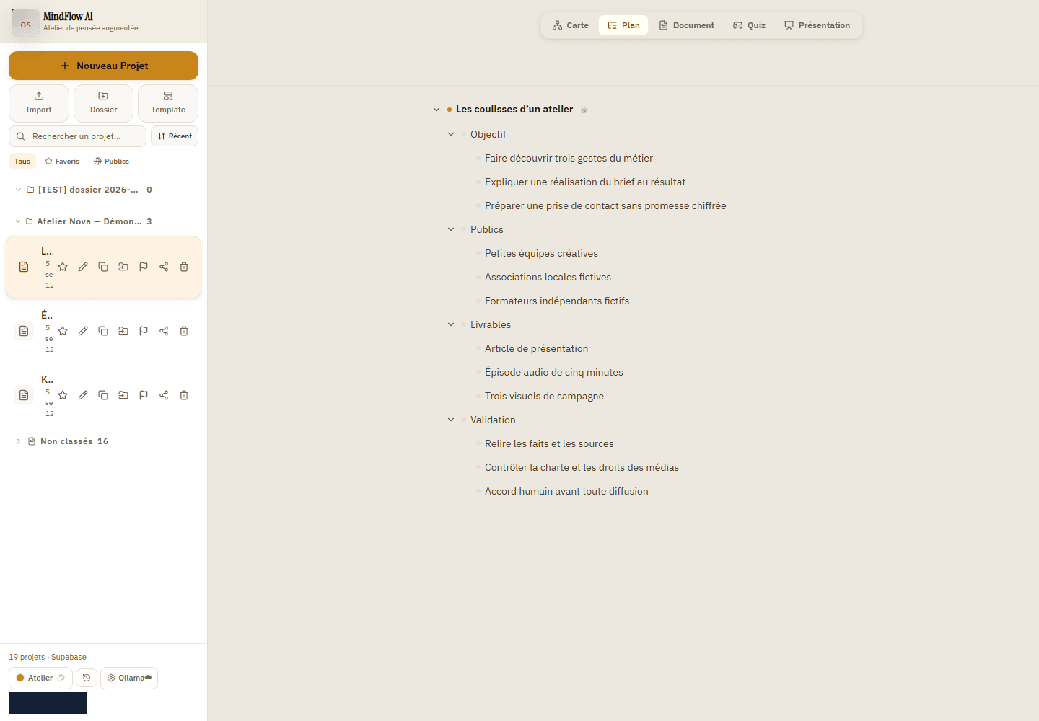Expand the "Non classés" group
This screenshot has height=721, width=1039.
[x=18, y=441]
